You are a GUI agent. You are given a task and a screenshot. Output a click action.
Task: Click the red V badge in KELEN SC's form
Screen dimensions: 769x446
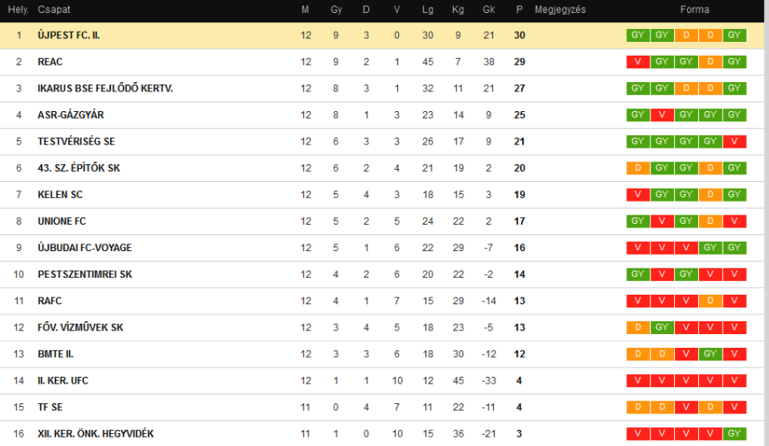[x=637, y=194]
